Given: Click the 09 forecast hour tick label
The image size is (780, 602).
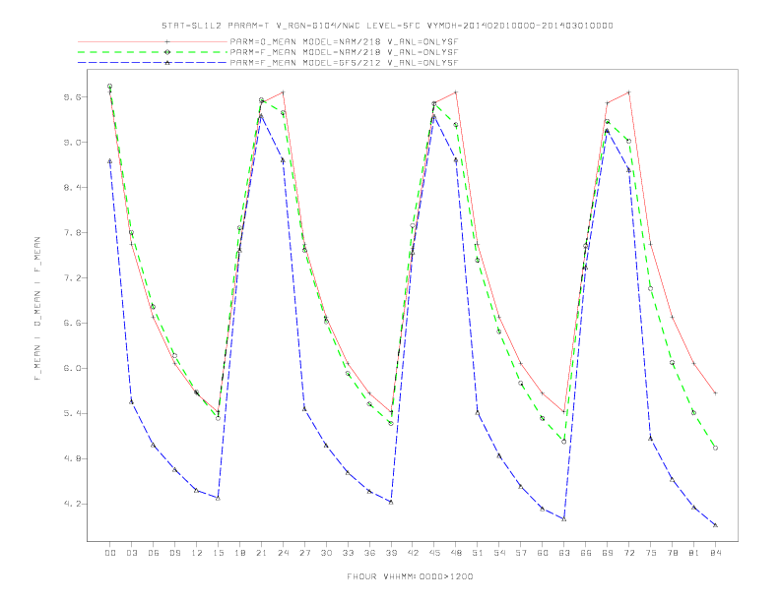Looking at the screenshot, I should (x=174, y=553).
